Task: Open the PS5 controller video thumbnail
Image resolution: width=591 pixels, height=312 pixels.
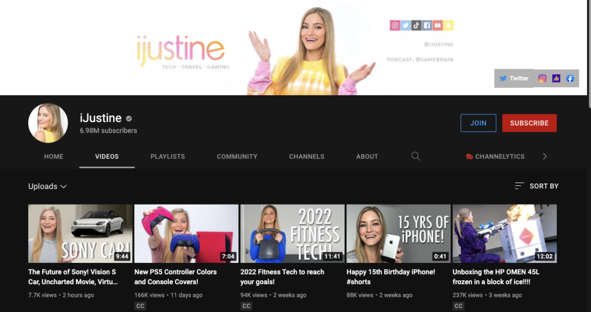Action: (x=186, y=233)
